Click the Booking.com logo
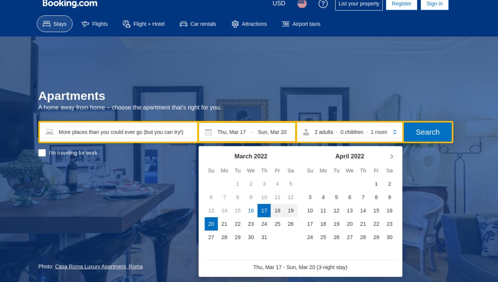 [70, 4]
